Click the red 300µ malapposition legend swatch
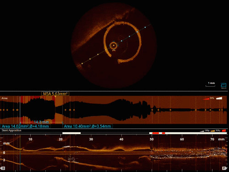 click(224, 130)
